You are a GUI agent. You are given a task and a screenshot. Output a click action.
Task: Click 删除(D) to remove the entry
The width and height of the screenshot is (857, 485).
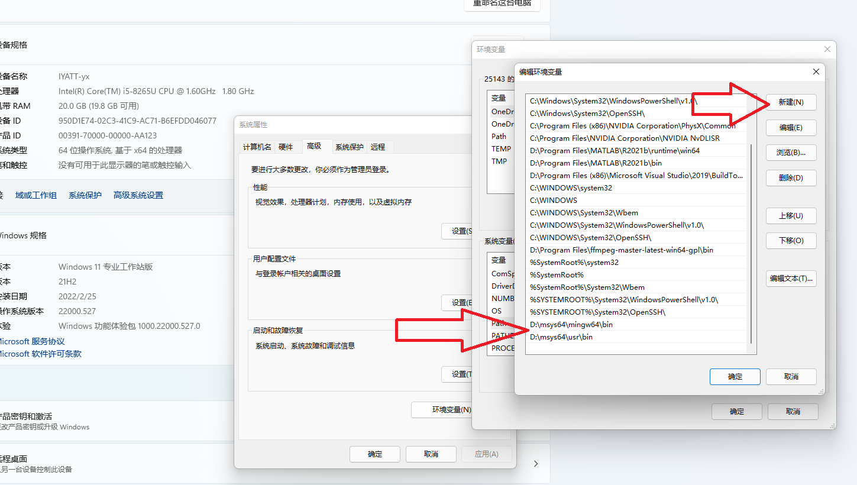[x=791, y=178]
